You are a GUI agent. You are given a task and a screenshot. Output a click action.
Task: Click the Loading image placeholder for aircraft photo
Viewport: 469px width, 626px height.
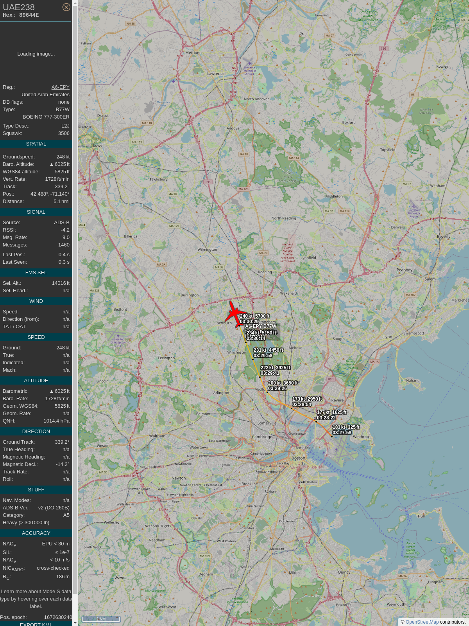pos(36,54)
